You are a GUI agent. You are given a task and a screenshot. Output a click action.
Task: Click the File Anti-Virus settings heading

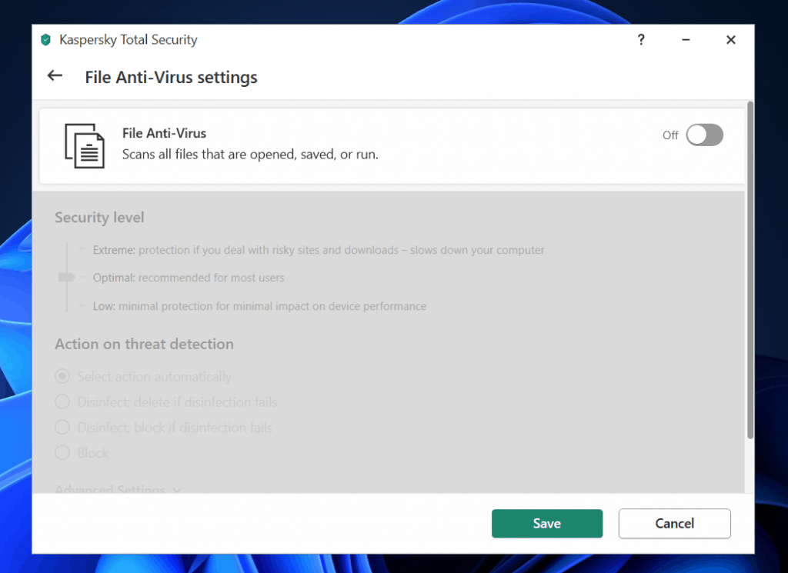click(x=171, y=78)
